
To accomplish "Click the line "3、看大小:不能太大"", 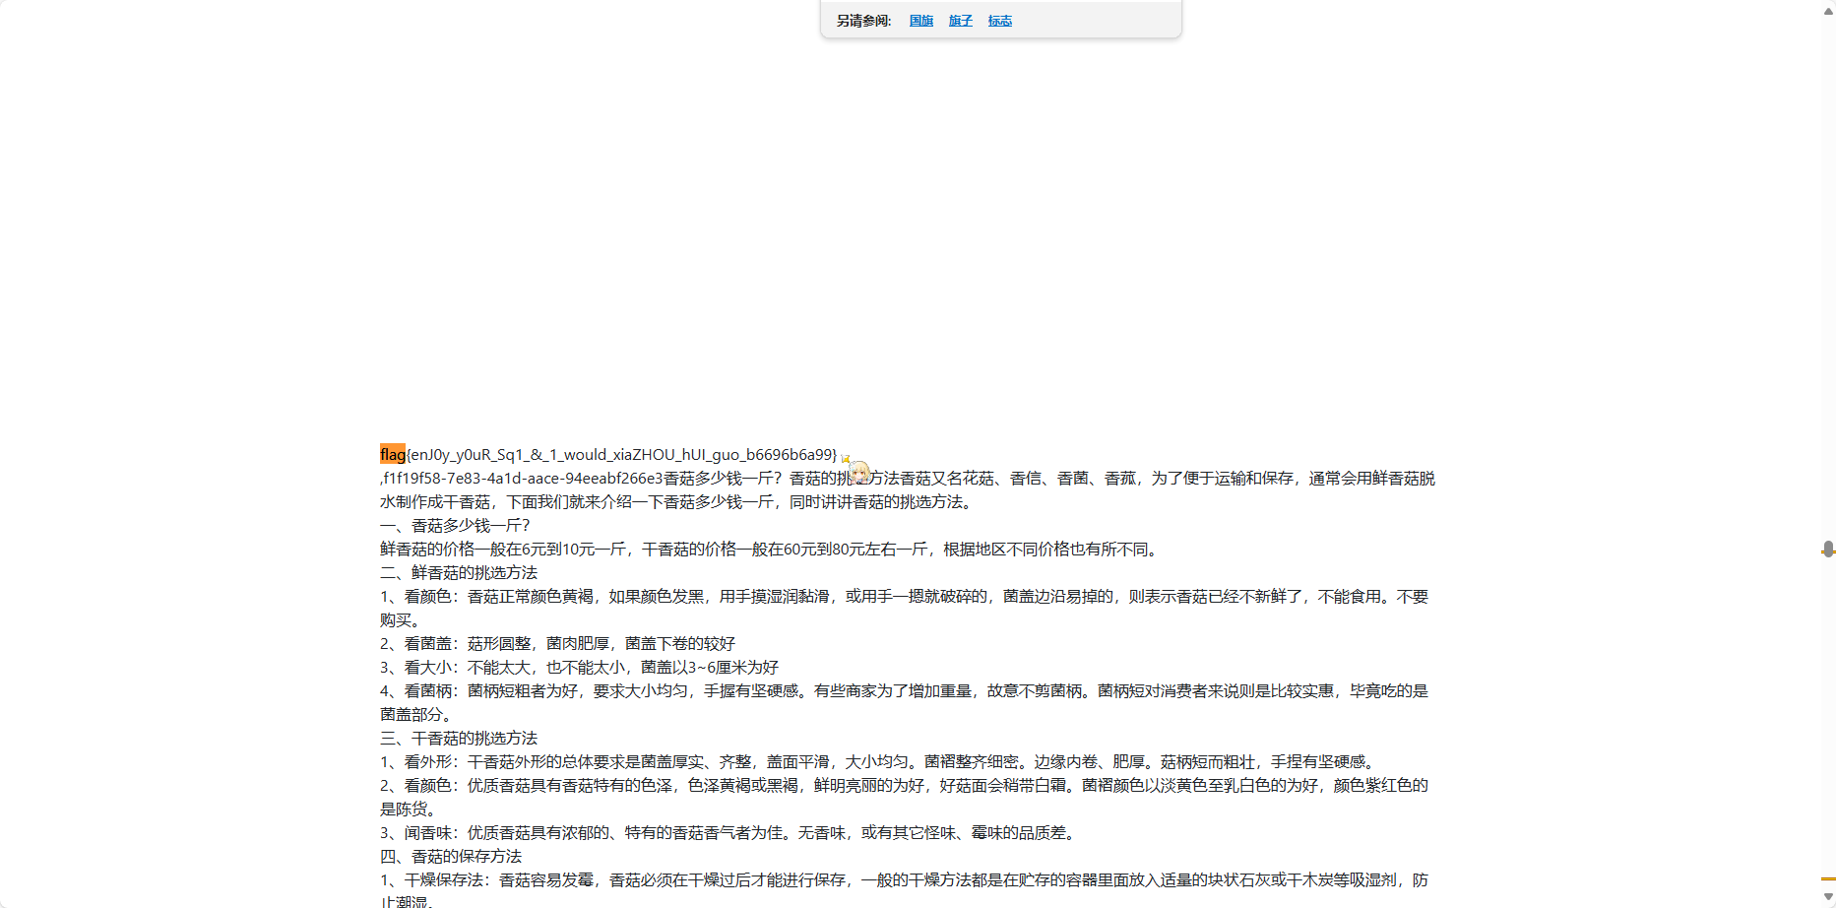I will pos(579,667).
